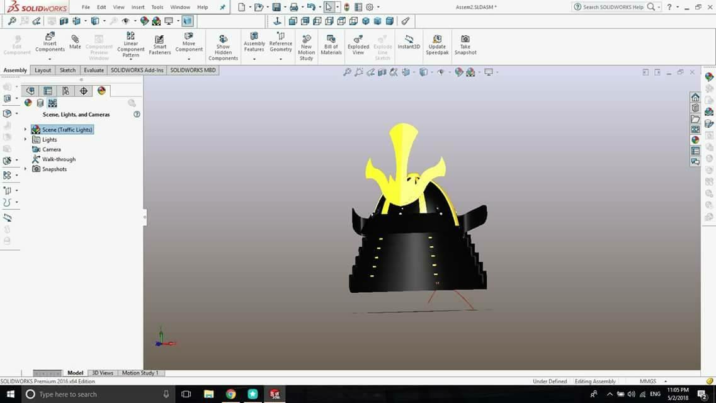Open the DimXpertManager crosshair tab icon

tap(84, 91)
